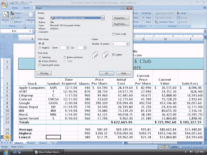Select the All print range option
Image resolution: width=207 pixels, height=155 pixels.
pyautogui.click(x=40, y=43)
